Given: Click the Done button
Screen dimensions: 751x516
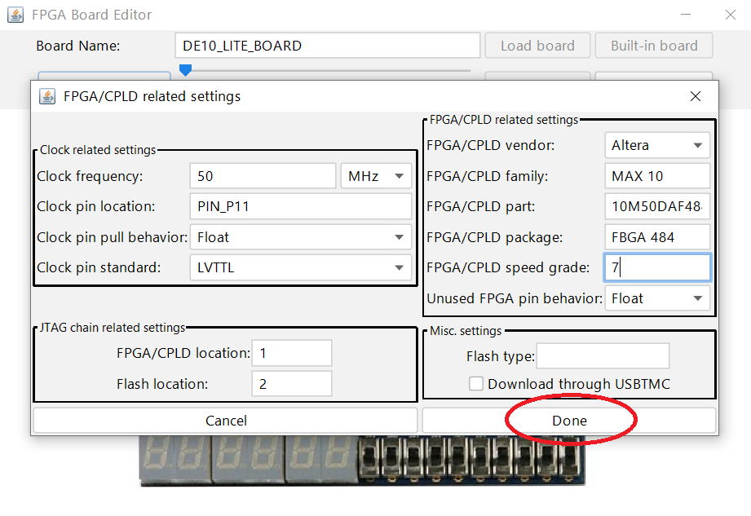Looking at the screenshot, I should 568,421.
